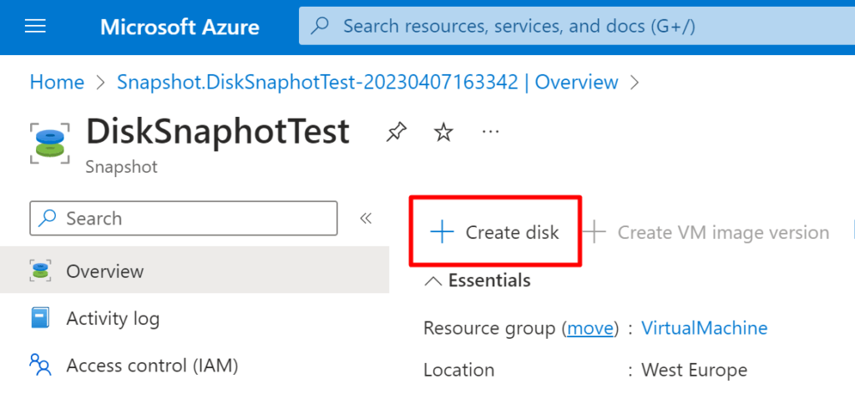Open the more options ellipsis
Viewport: 855px width, 399px height.
click(x=491, y=132)
